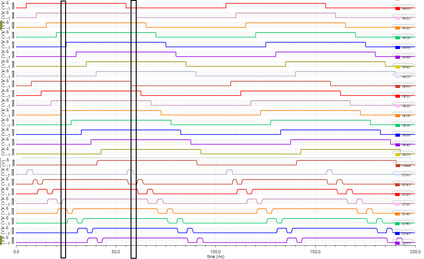Select the /Z<6> signal name label
The width and height of the screenshot is (424, 259).
(406, 233)
